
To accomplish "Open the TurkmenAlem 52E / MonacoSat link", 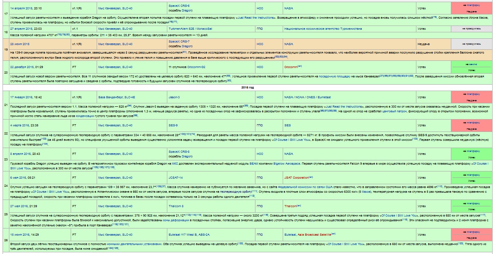I will click(190, 29).
